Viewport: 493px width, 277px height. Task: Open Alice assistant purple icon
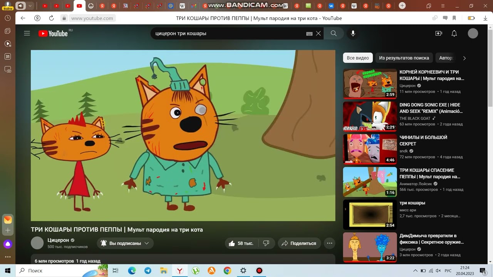pyautogui.click(x=8, y=244)
